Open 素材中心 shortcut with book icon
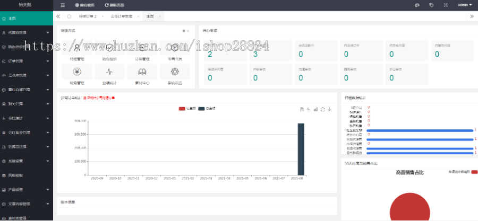Image resolution: width=478 pixels, height=221 pixels. click(x=142, y=72)
